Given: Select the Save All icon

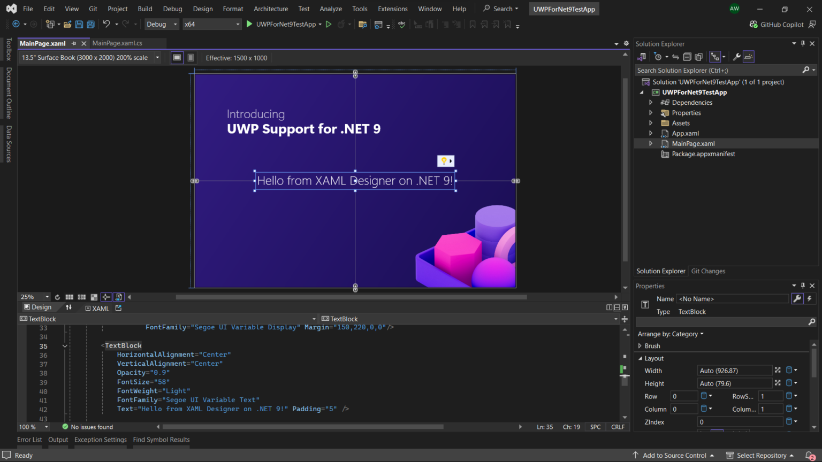Looking at the screenshot, I should (90, 24).
